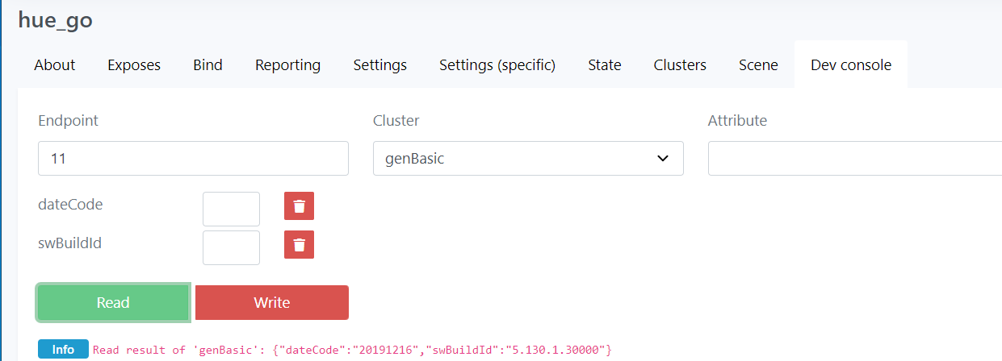Click the green Read button

click(113, 303)
